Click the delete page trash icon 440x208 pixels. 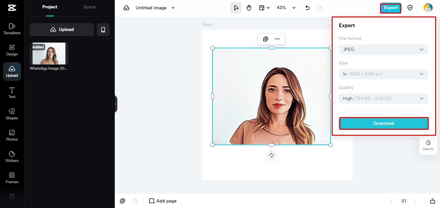click(135, 201)
